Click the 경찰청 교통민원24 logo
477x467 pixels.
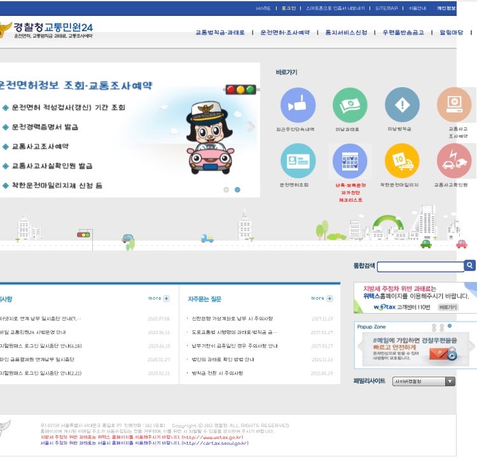coord(47,30)
